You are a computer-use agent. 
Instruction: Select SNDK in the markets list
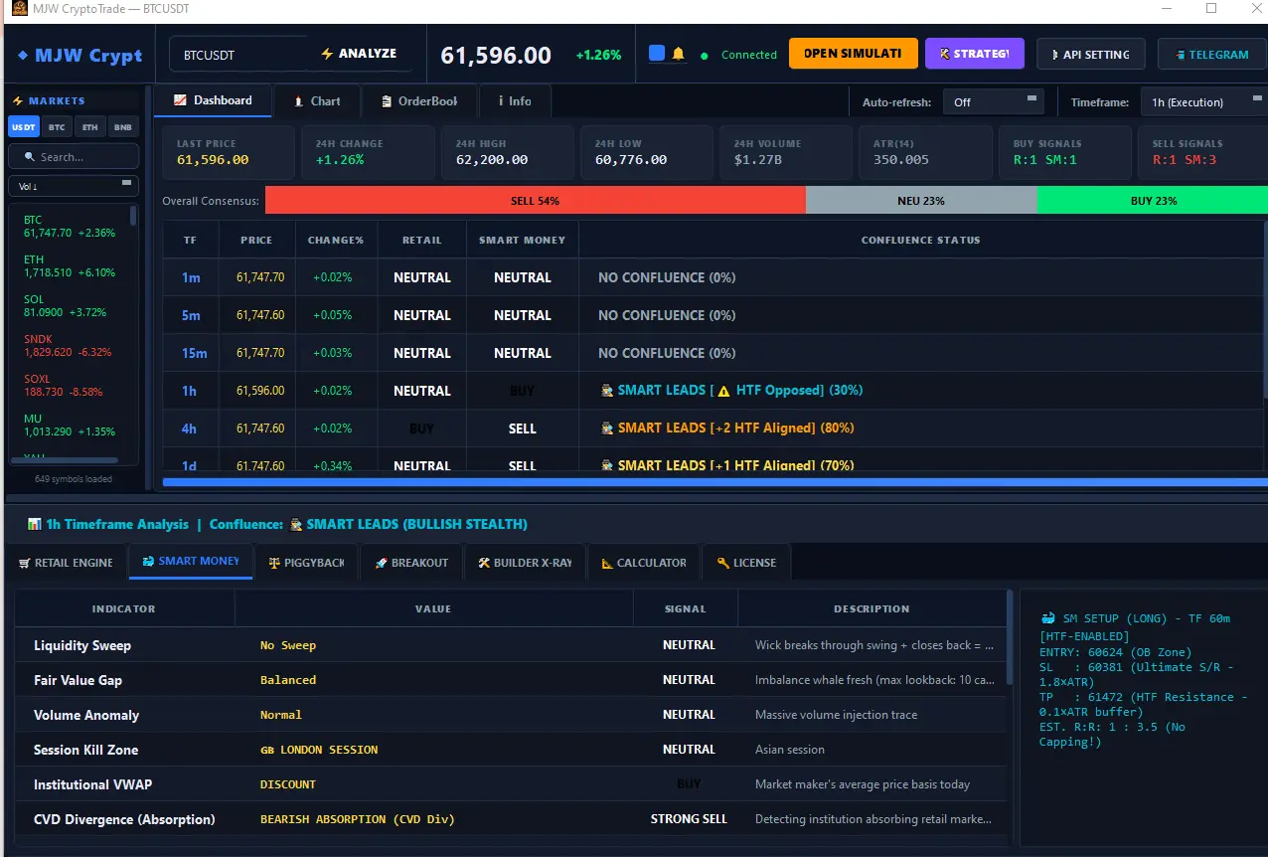(x=69, y=346)
